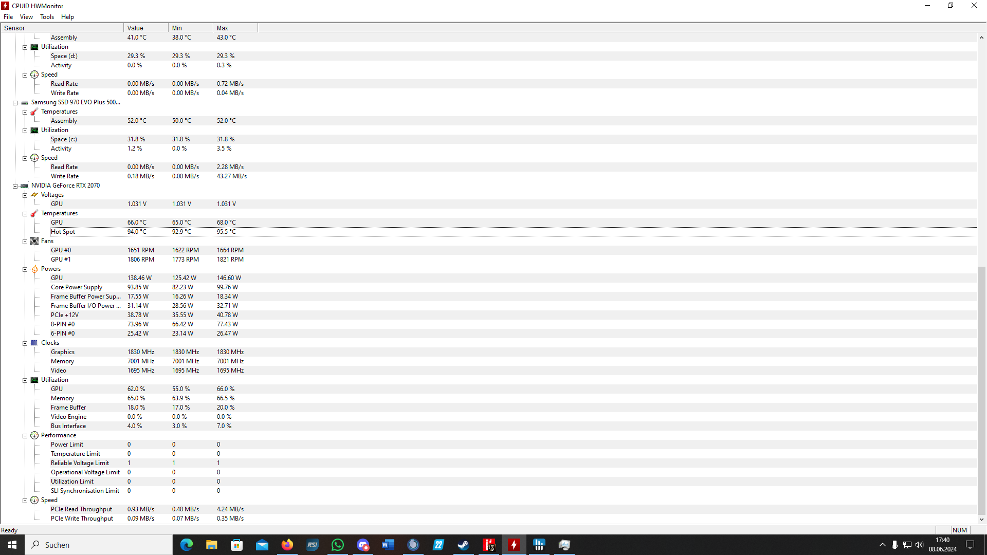Click the Fans category icon under RTX 2070

click(34, 241)
